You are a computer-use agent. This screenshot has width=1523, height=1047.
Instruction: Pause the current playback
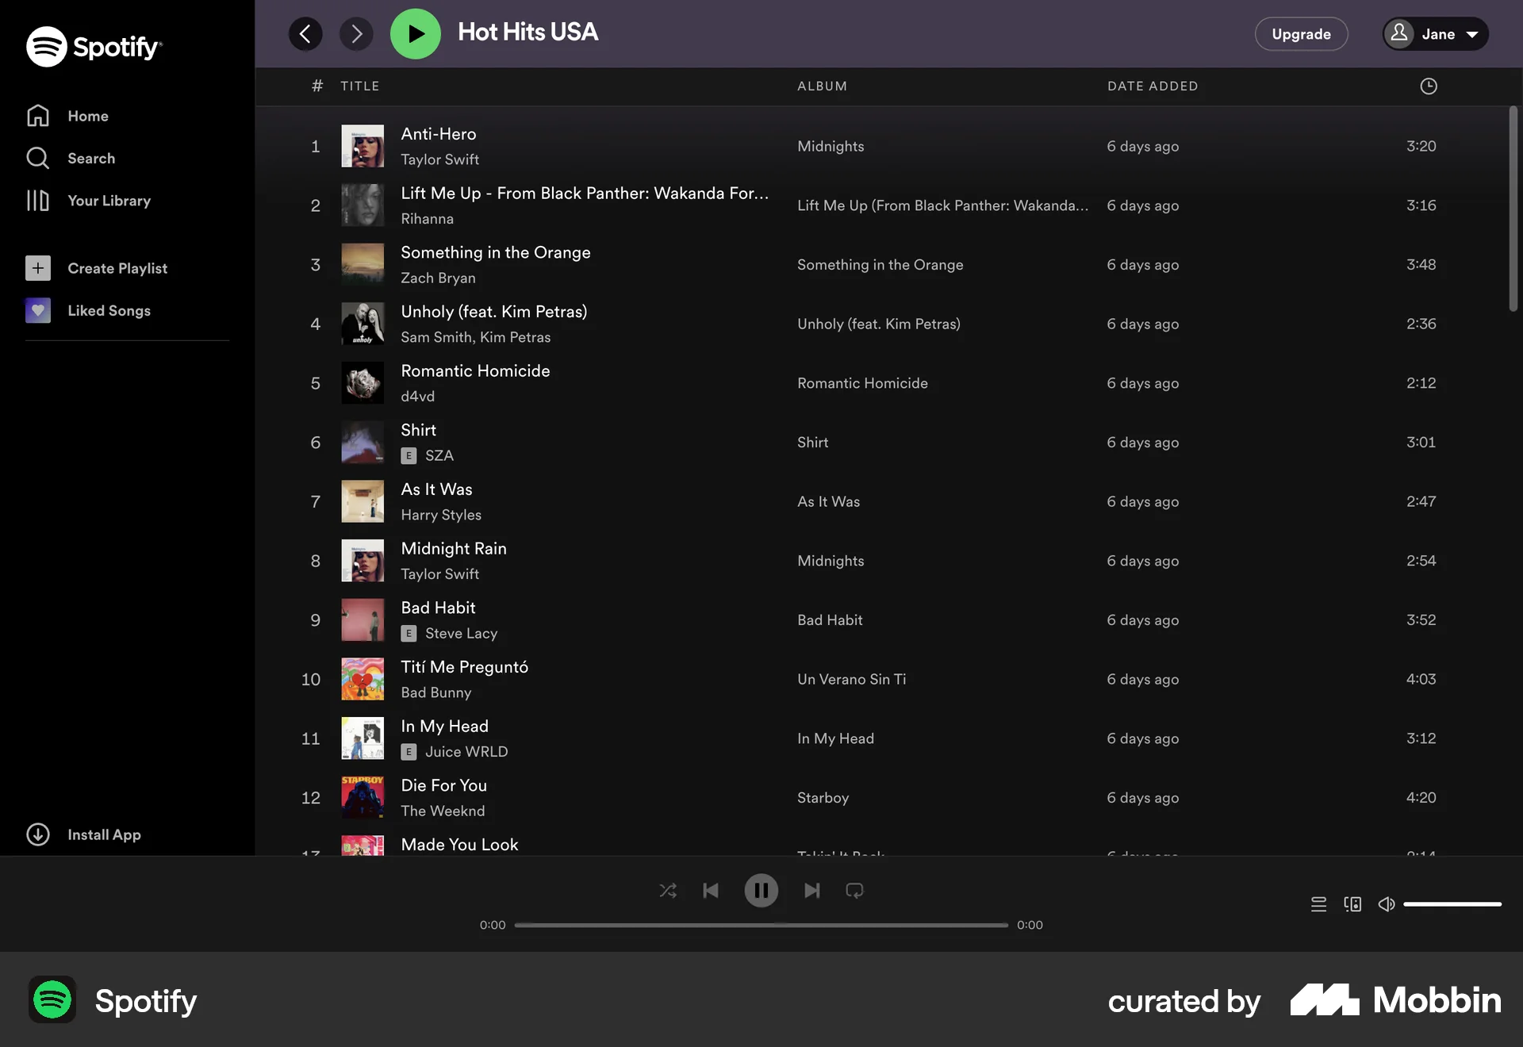point(761,890)
